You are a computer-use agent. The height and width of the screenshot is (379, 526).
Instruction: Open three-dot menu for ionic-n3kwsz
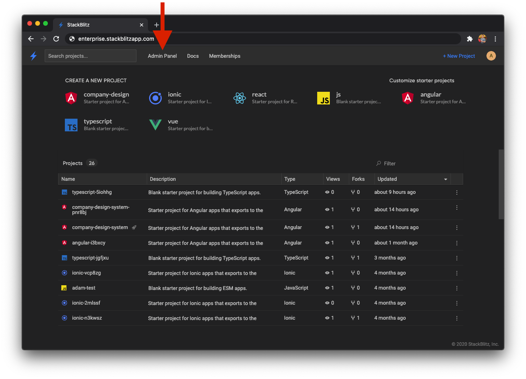click(457, 318)
